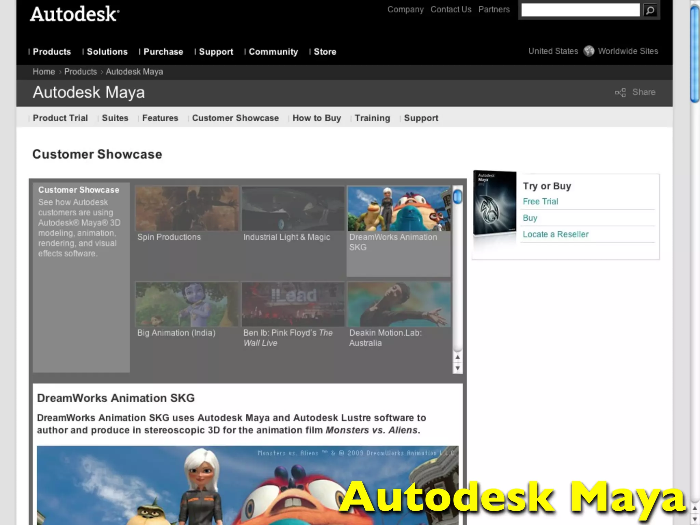Open the Support tab under Autodesk Maya

point(421,118)
